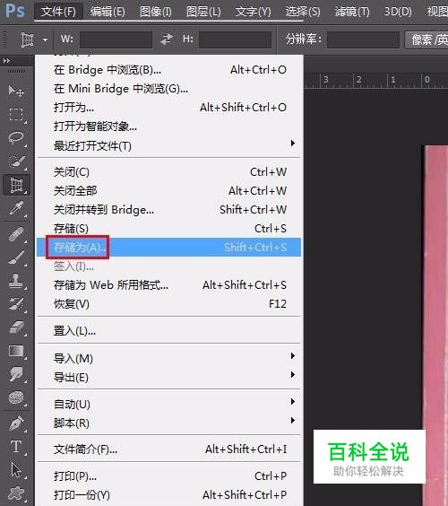
Task: Click the 分辨率 resolution input field
Action: pos(363,39)
